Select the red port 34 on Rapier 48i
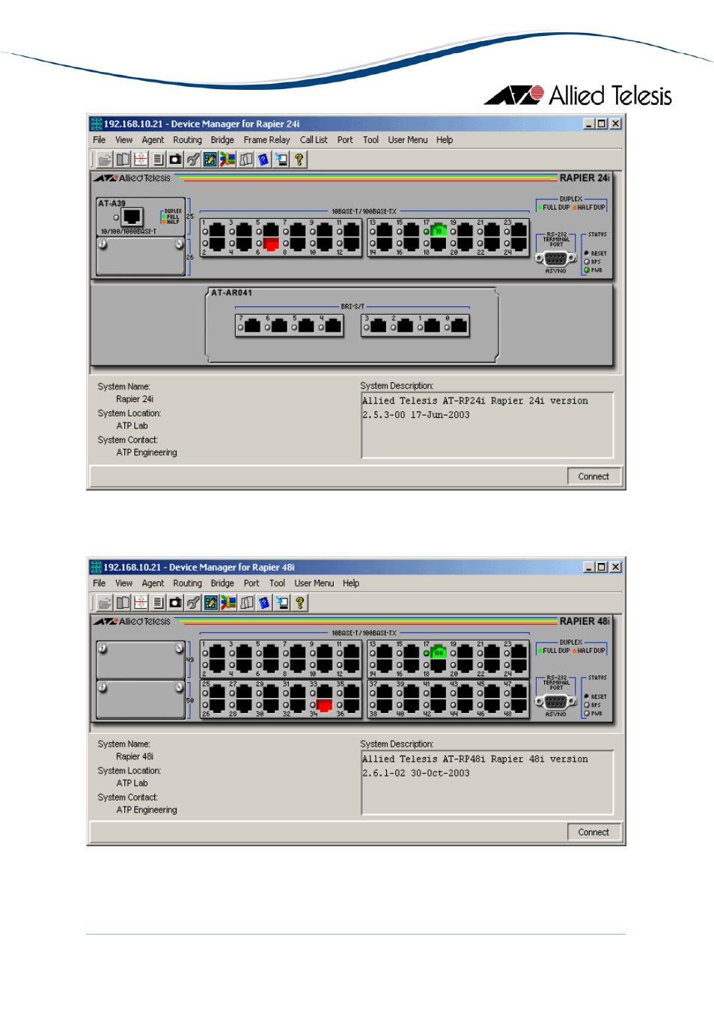This screenshot has width=714, height=1011. [325, 705]
